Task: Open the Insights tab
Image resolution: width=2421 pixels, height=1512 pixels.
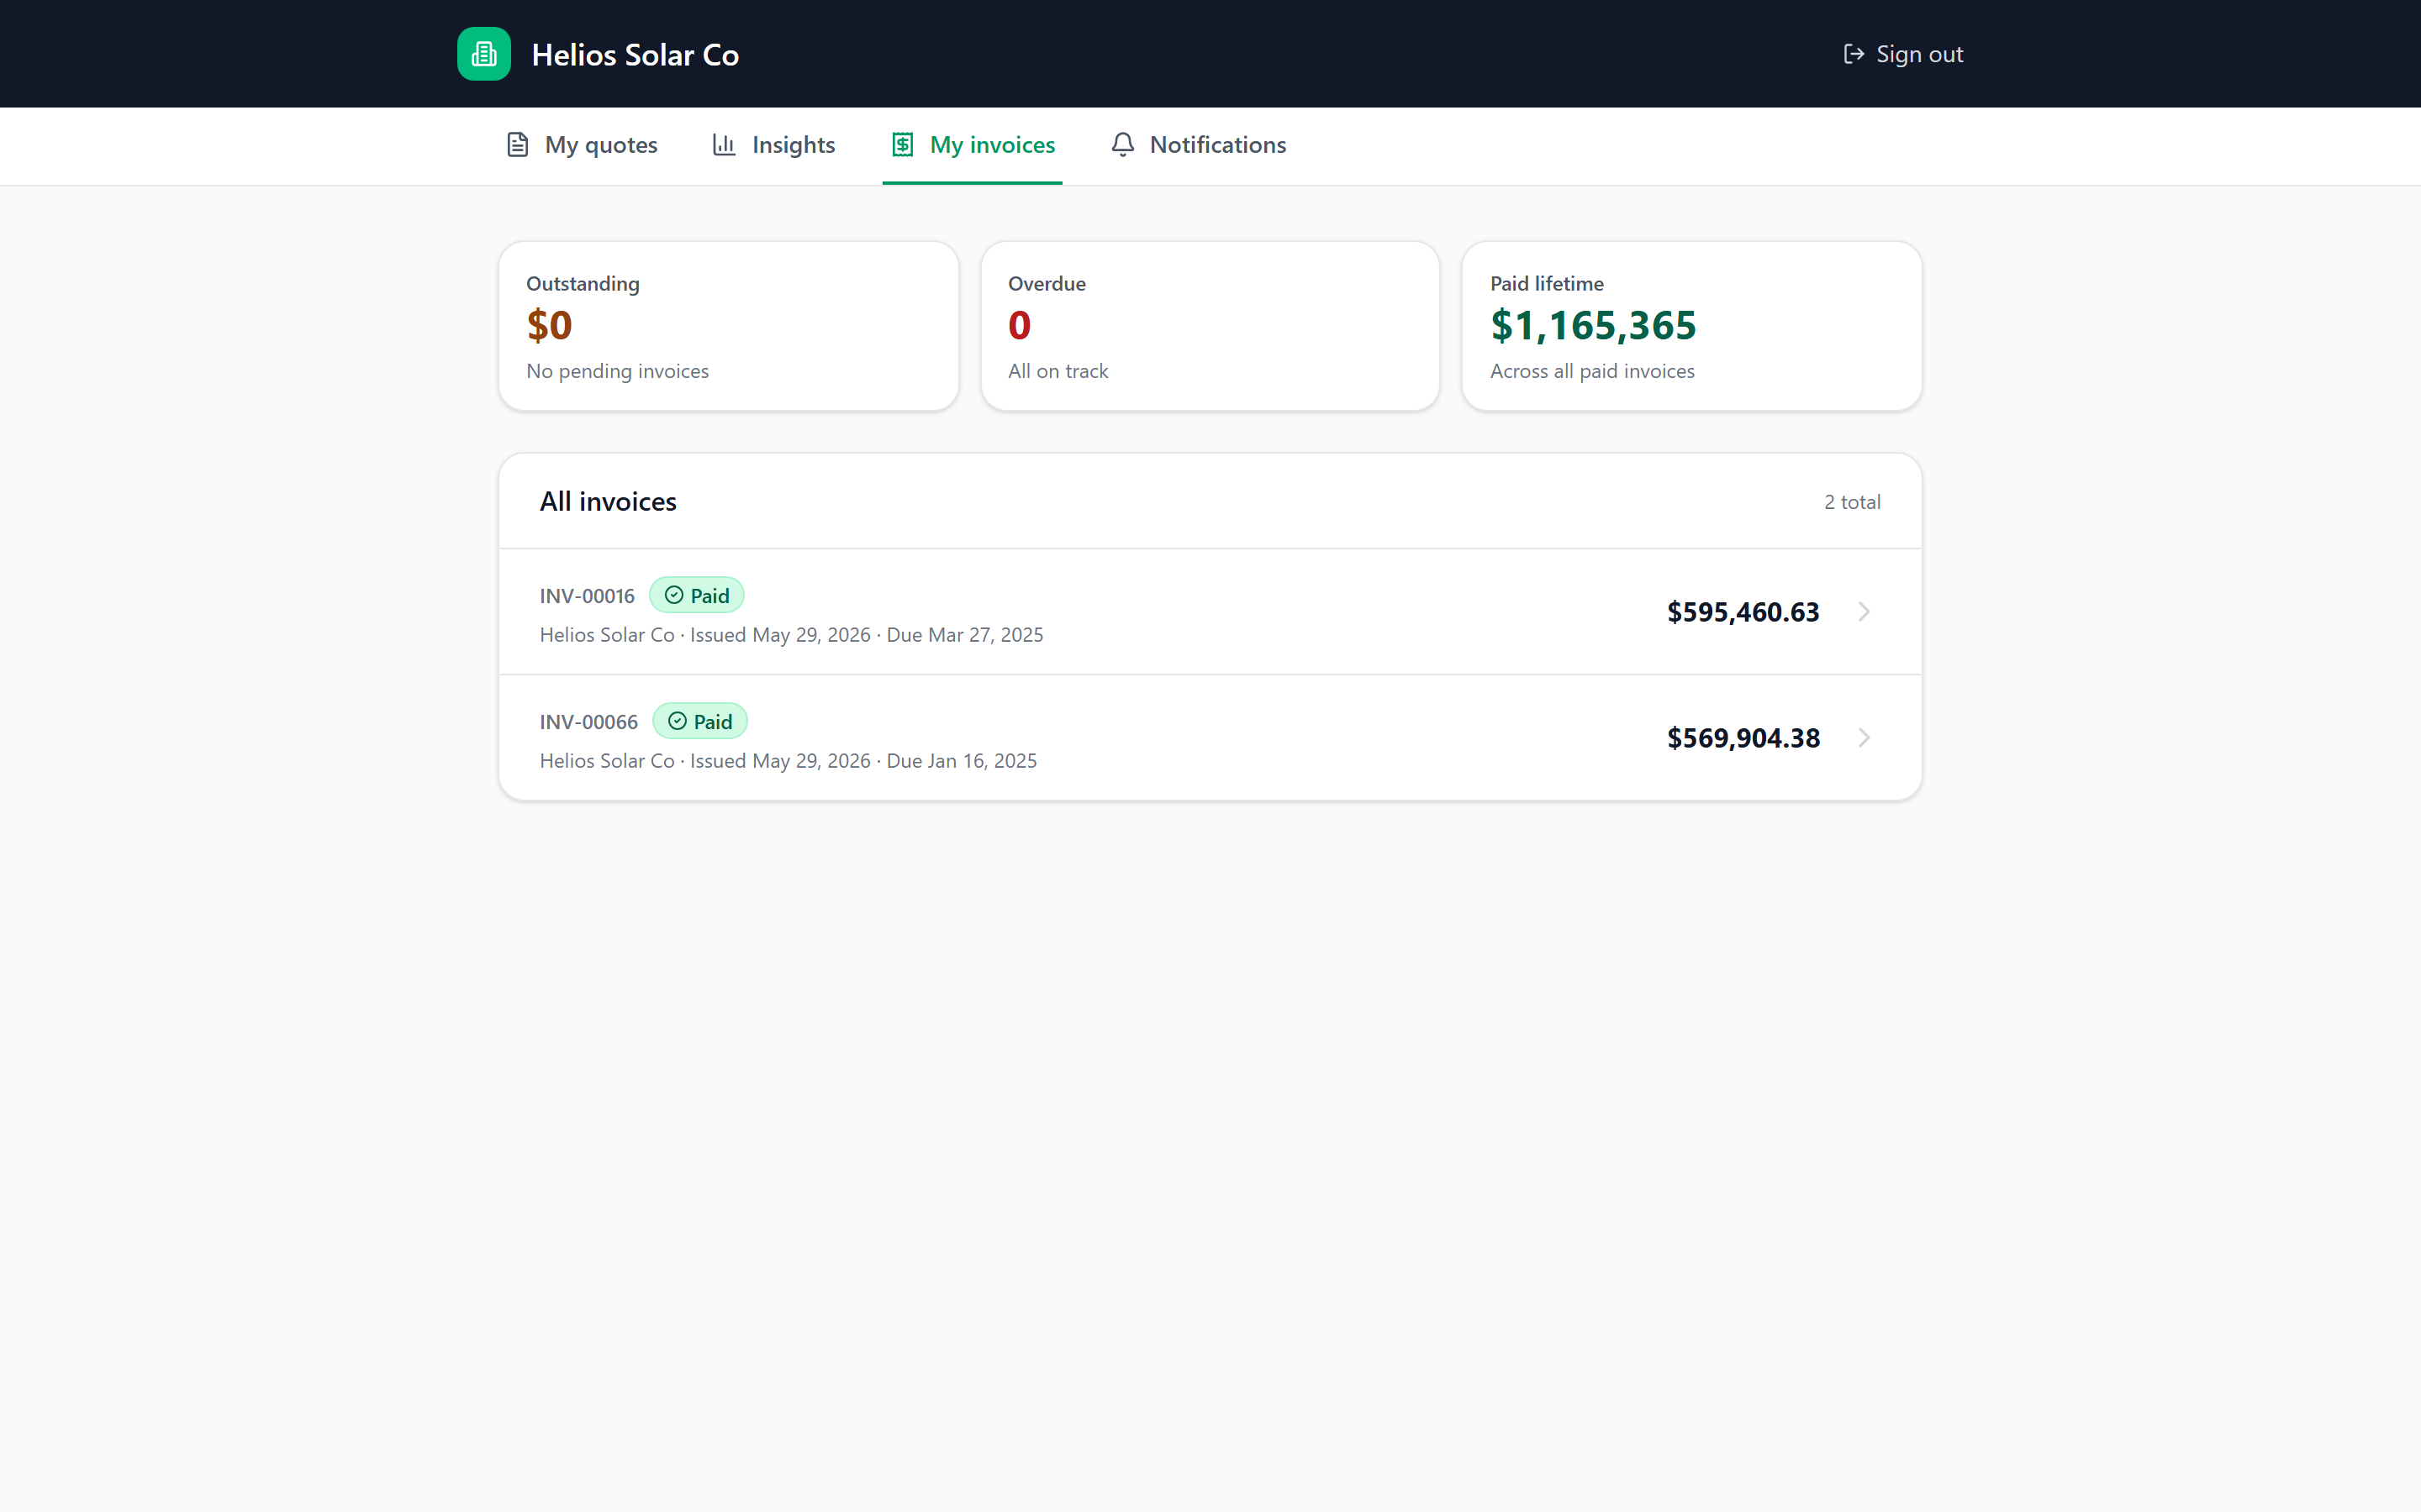Action: [x=773, y=145]
